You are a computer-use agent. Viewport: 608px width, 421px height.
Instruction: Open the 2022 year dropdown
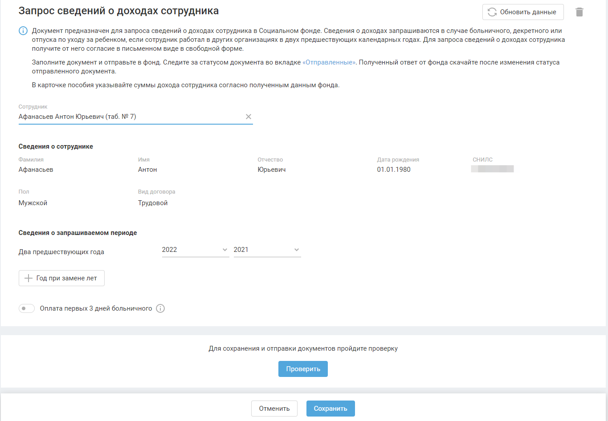point(195,250)
